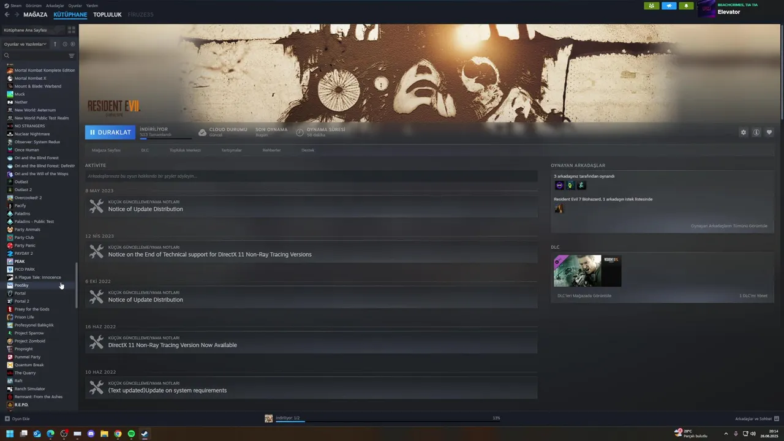
Task: Add Resident Evil 7 to favorites heart
Action: (769, 132)
